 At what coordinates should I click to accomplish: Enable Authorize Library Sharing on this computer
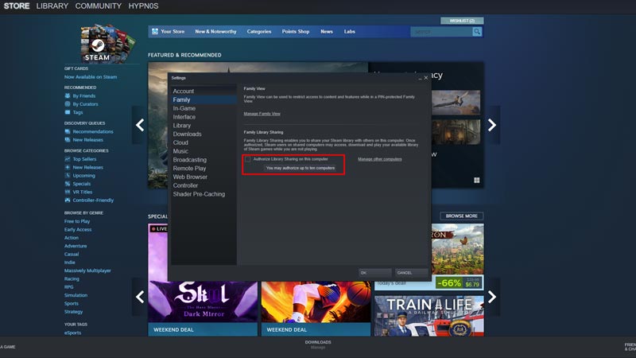pyautogui.click(x=248, y=159)
